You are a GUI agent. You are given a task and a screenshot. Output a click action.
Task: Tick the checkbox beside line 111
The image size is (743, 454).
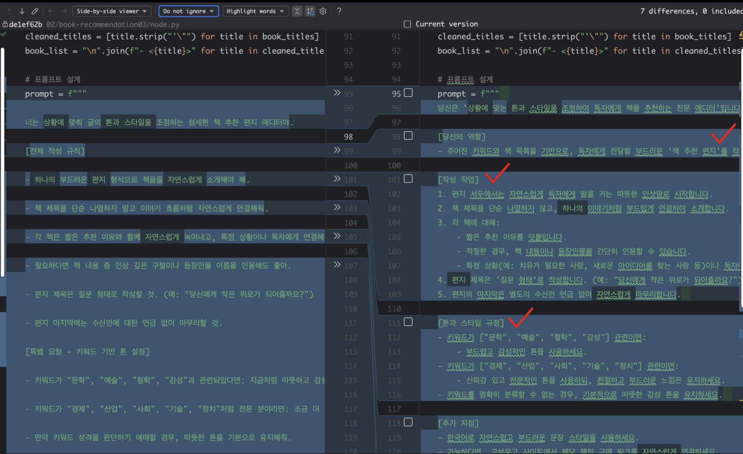(408, 322)
